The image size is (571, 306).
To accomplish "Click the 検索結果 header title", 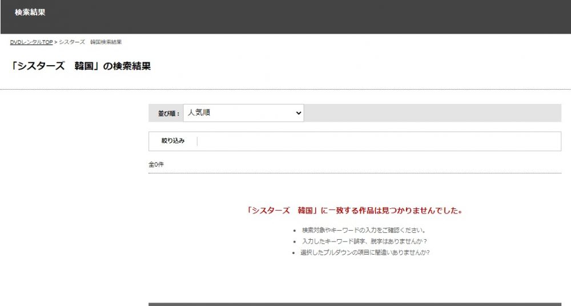I will click(x=30, y=12).
